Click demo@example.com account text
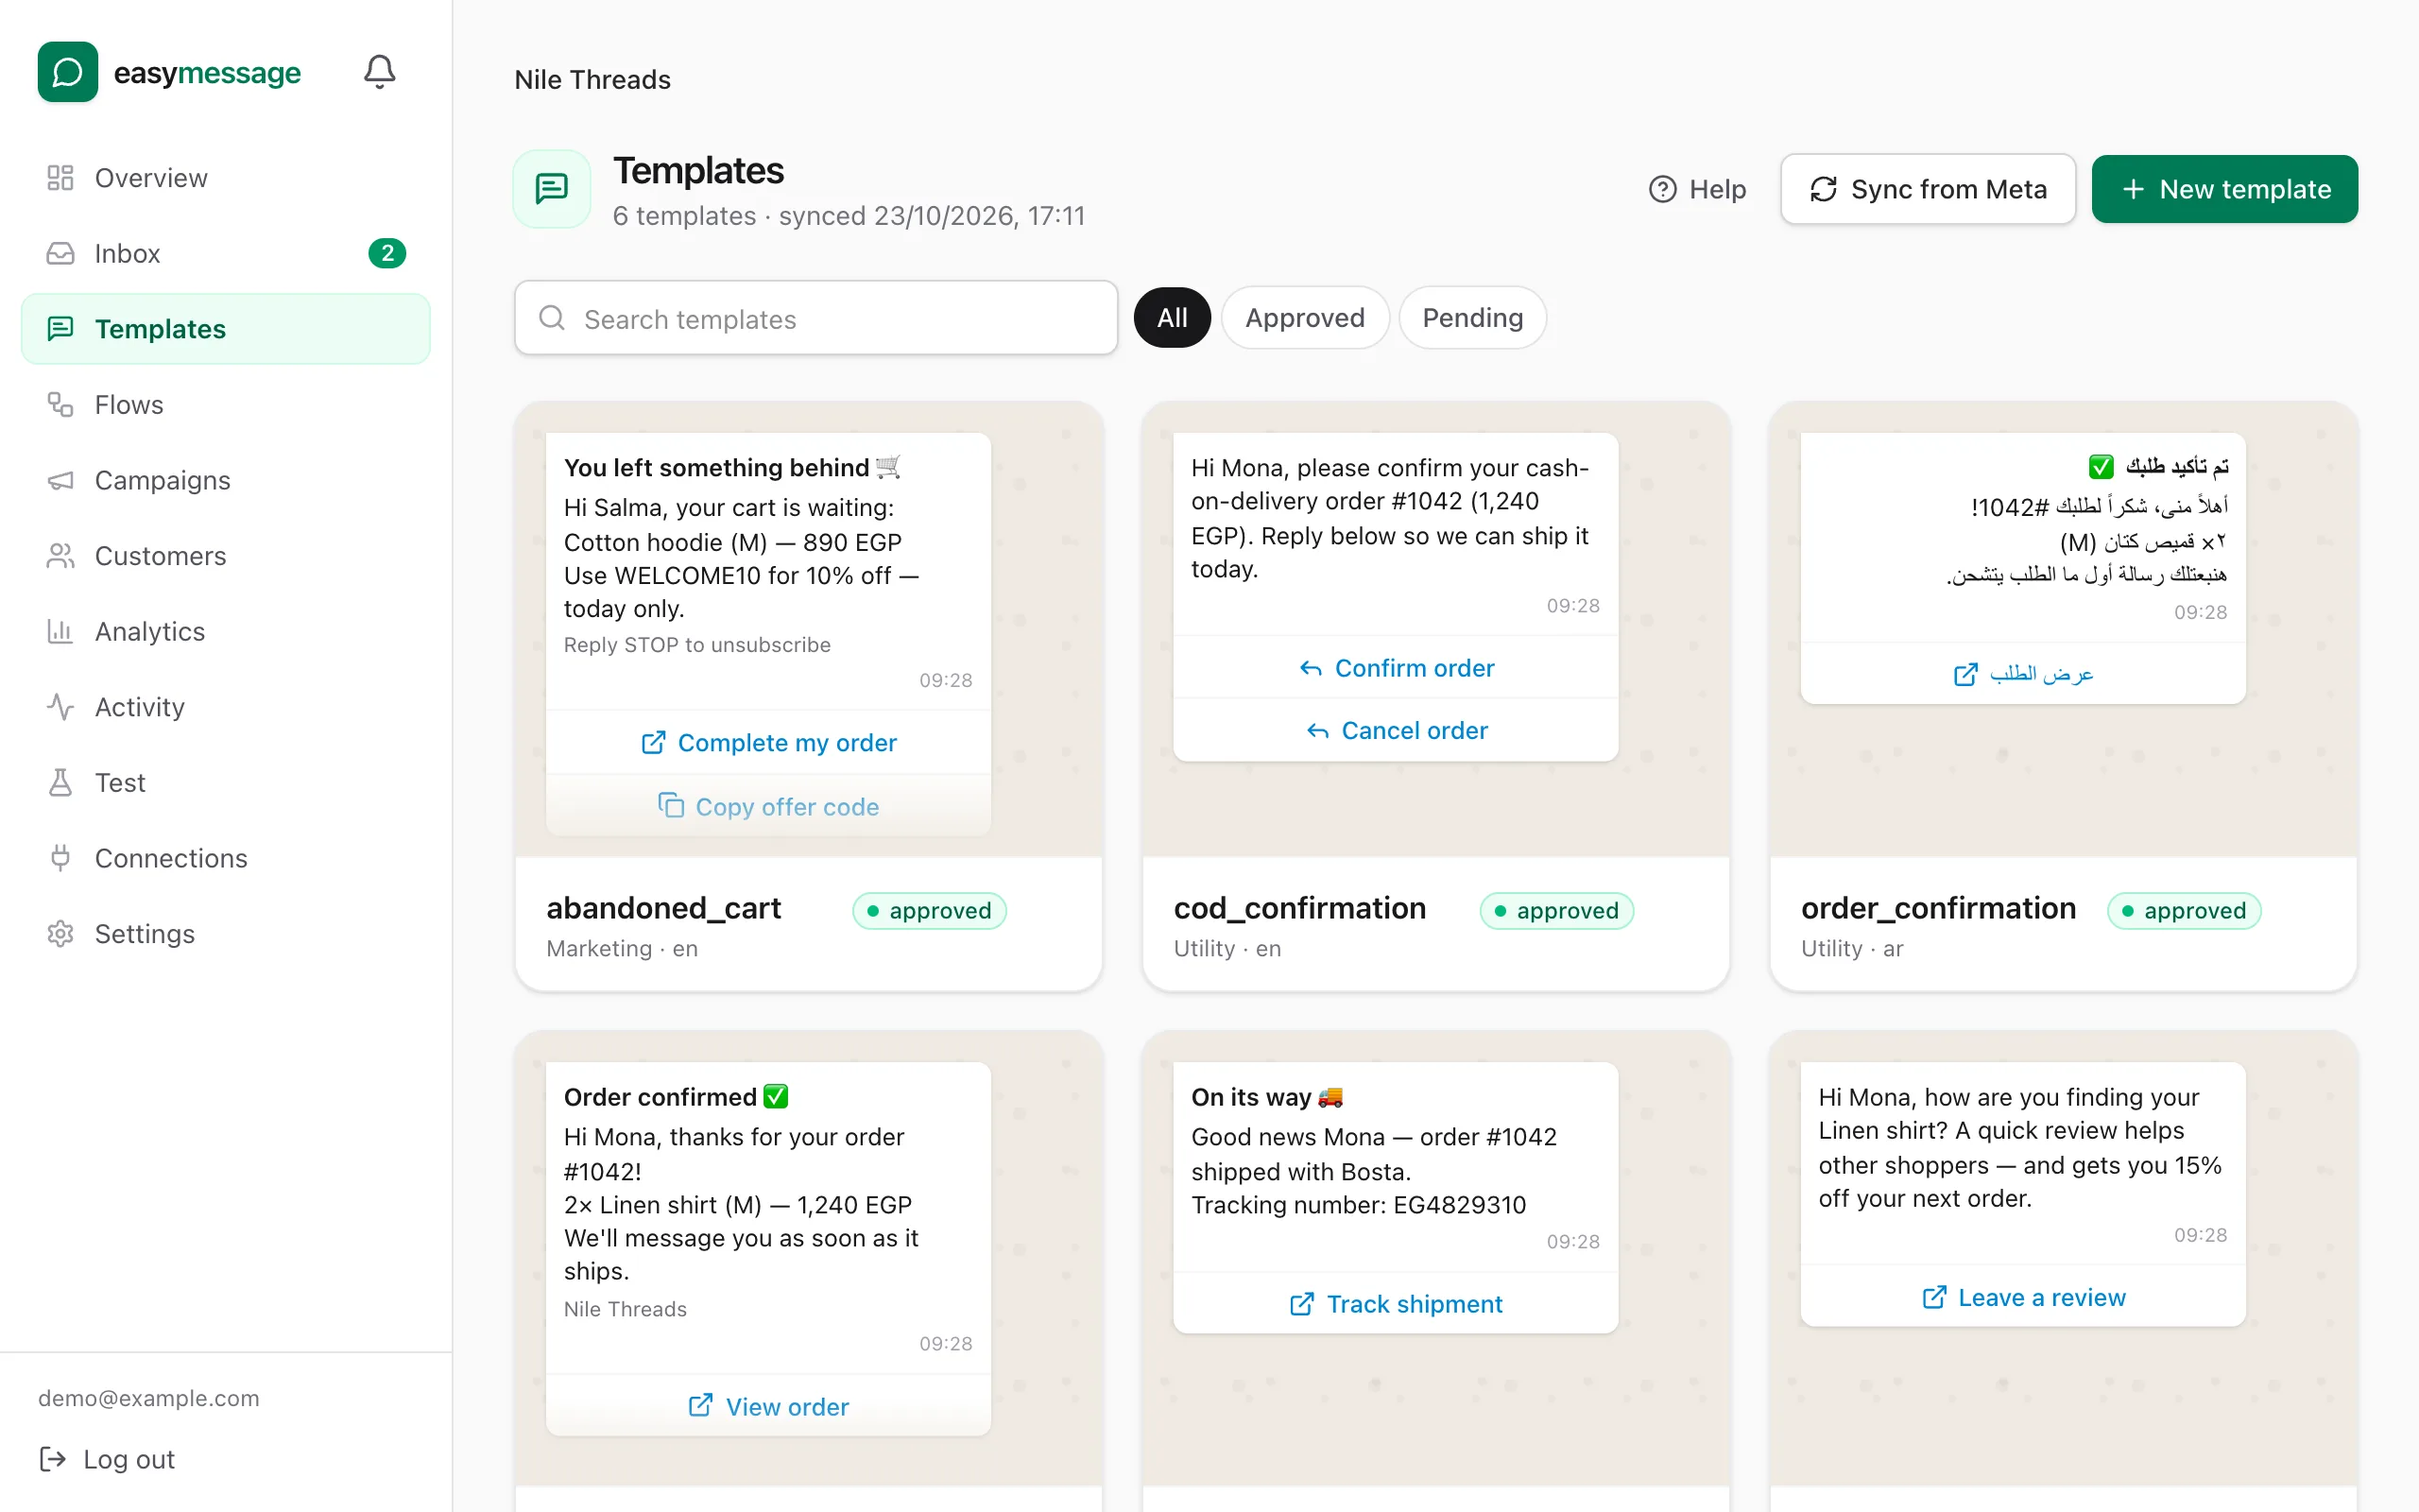Viewport: 2419px width, 1512px height. point(149,1398)
